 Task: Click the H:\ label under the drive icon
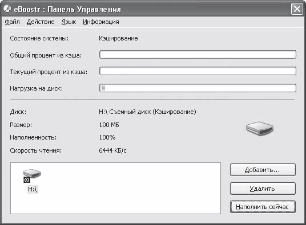tap(33, 189)
